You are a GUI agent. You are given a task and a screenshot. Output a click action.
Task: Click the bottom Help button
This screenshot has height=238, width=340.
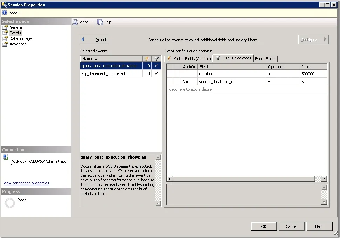click(x=319, y=226)
